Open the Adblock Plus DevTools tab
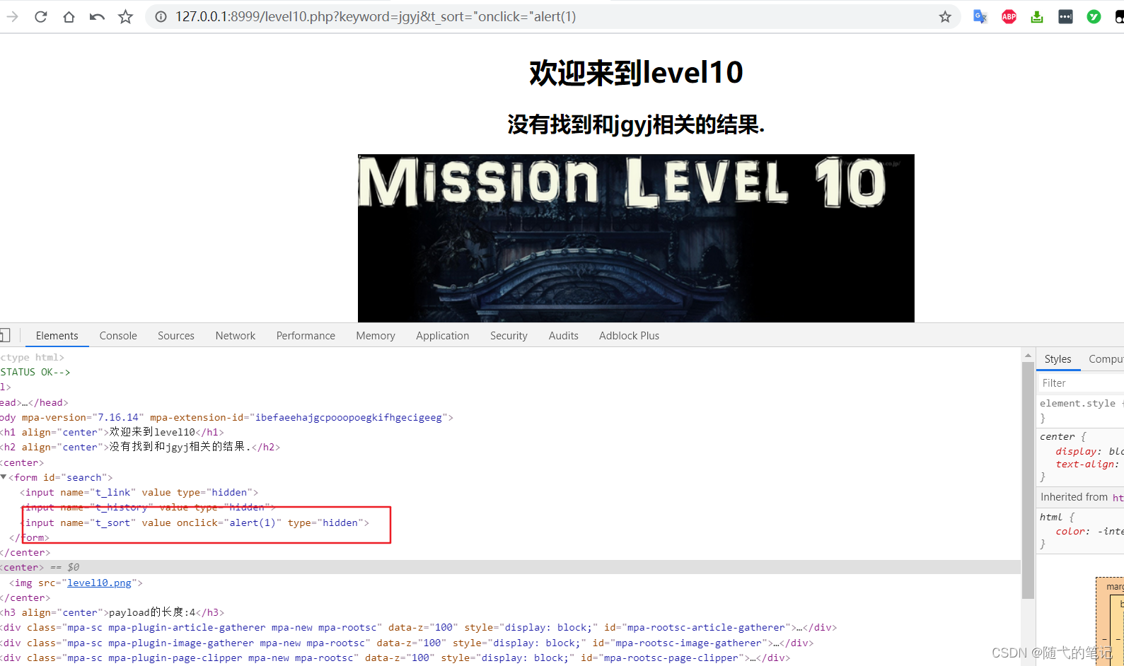 [629, 336]
